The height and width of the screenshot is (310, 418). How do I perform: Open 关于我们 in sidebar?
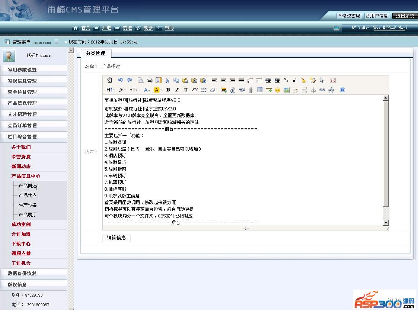point(21,147)
